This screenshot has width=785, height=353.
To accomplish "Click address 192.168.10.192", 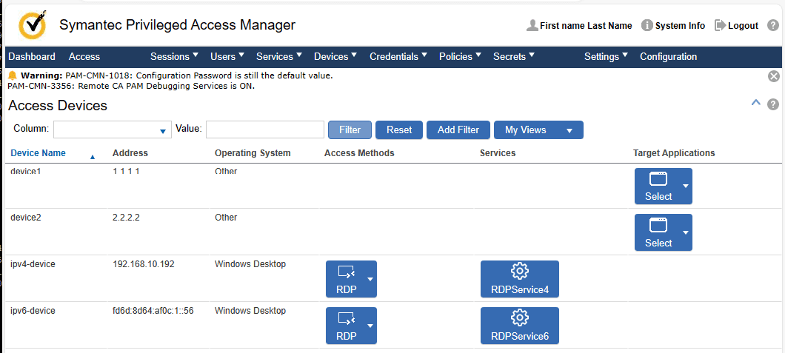I will pos(144,264).
